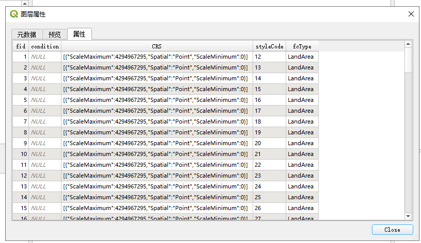The width and height of the screenshot is (421, 243).
Task: Switch to the 元数据 tab
Action: [27, 34]
